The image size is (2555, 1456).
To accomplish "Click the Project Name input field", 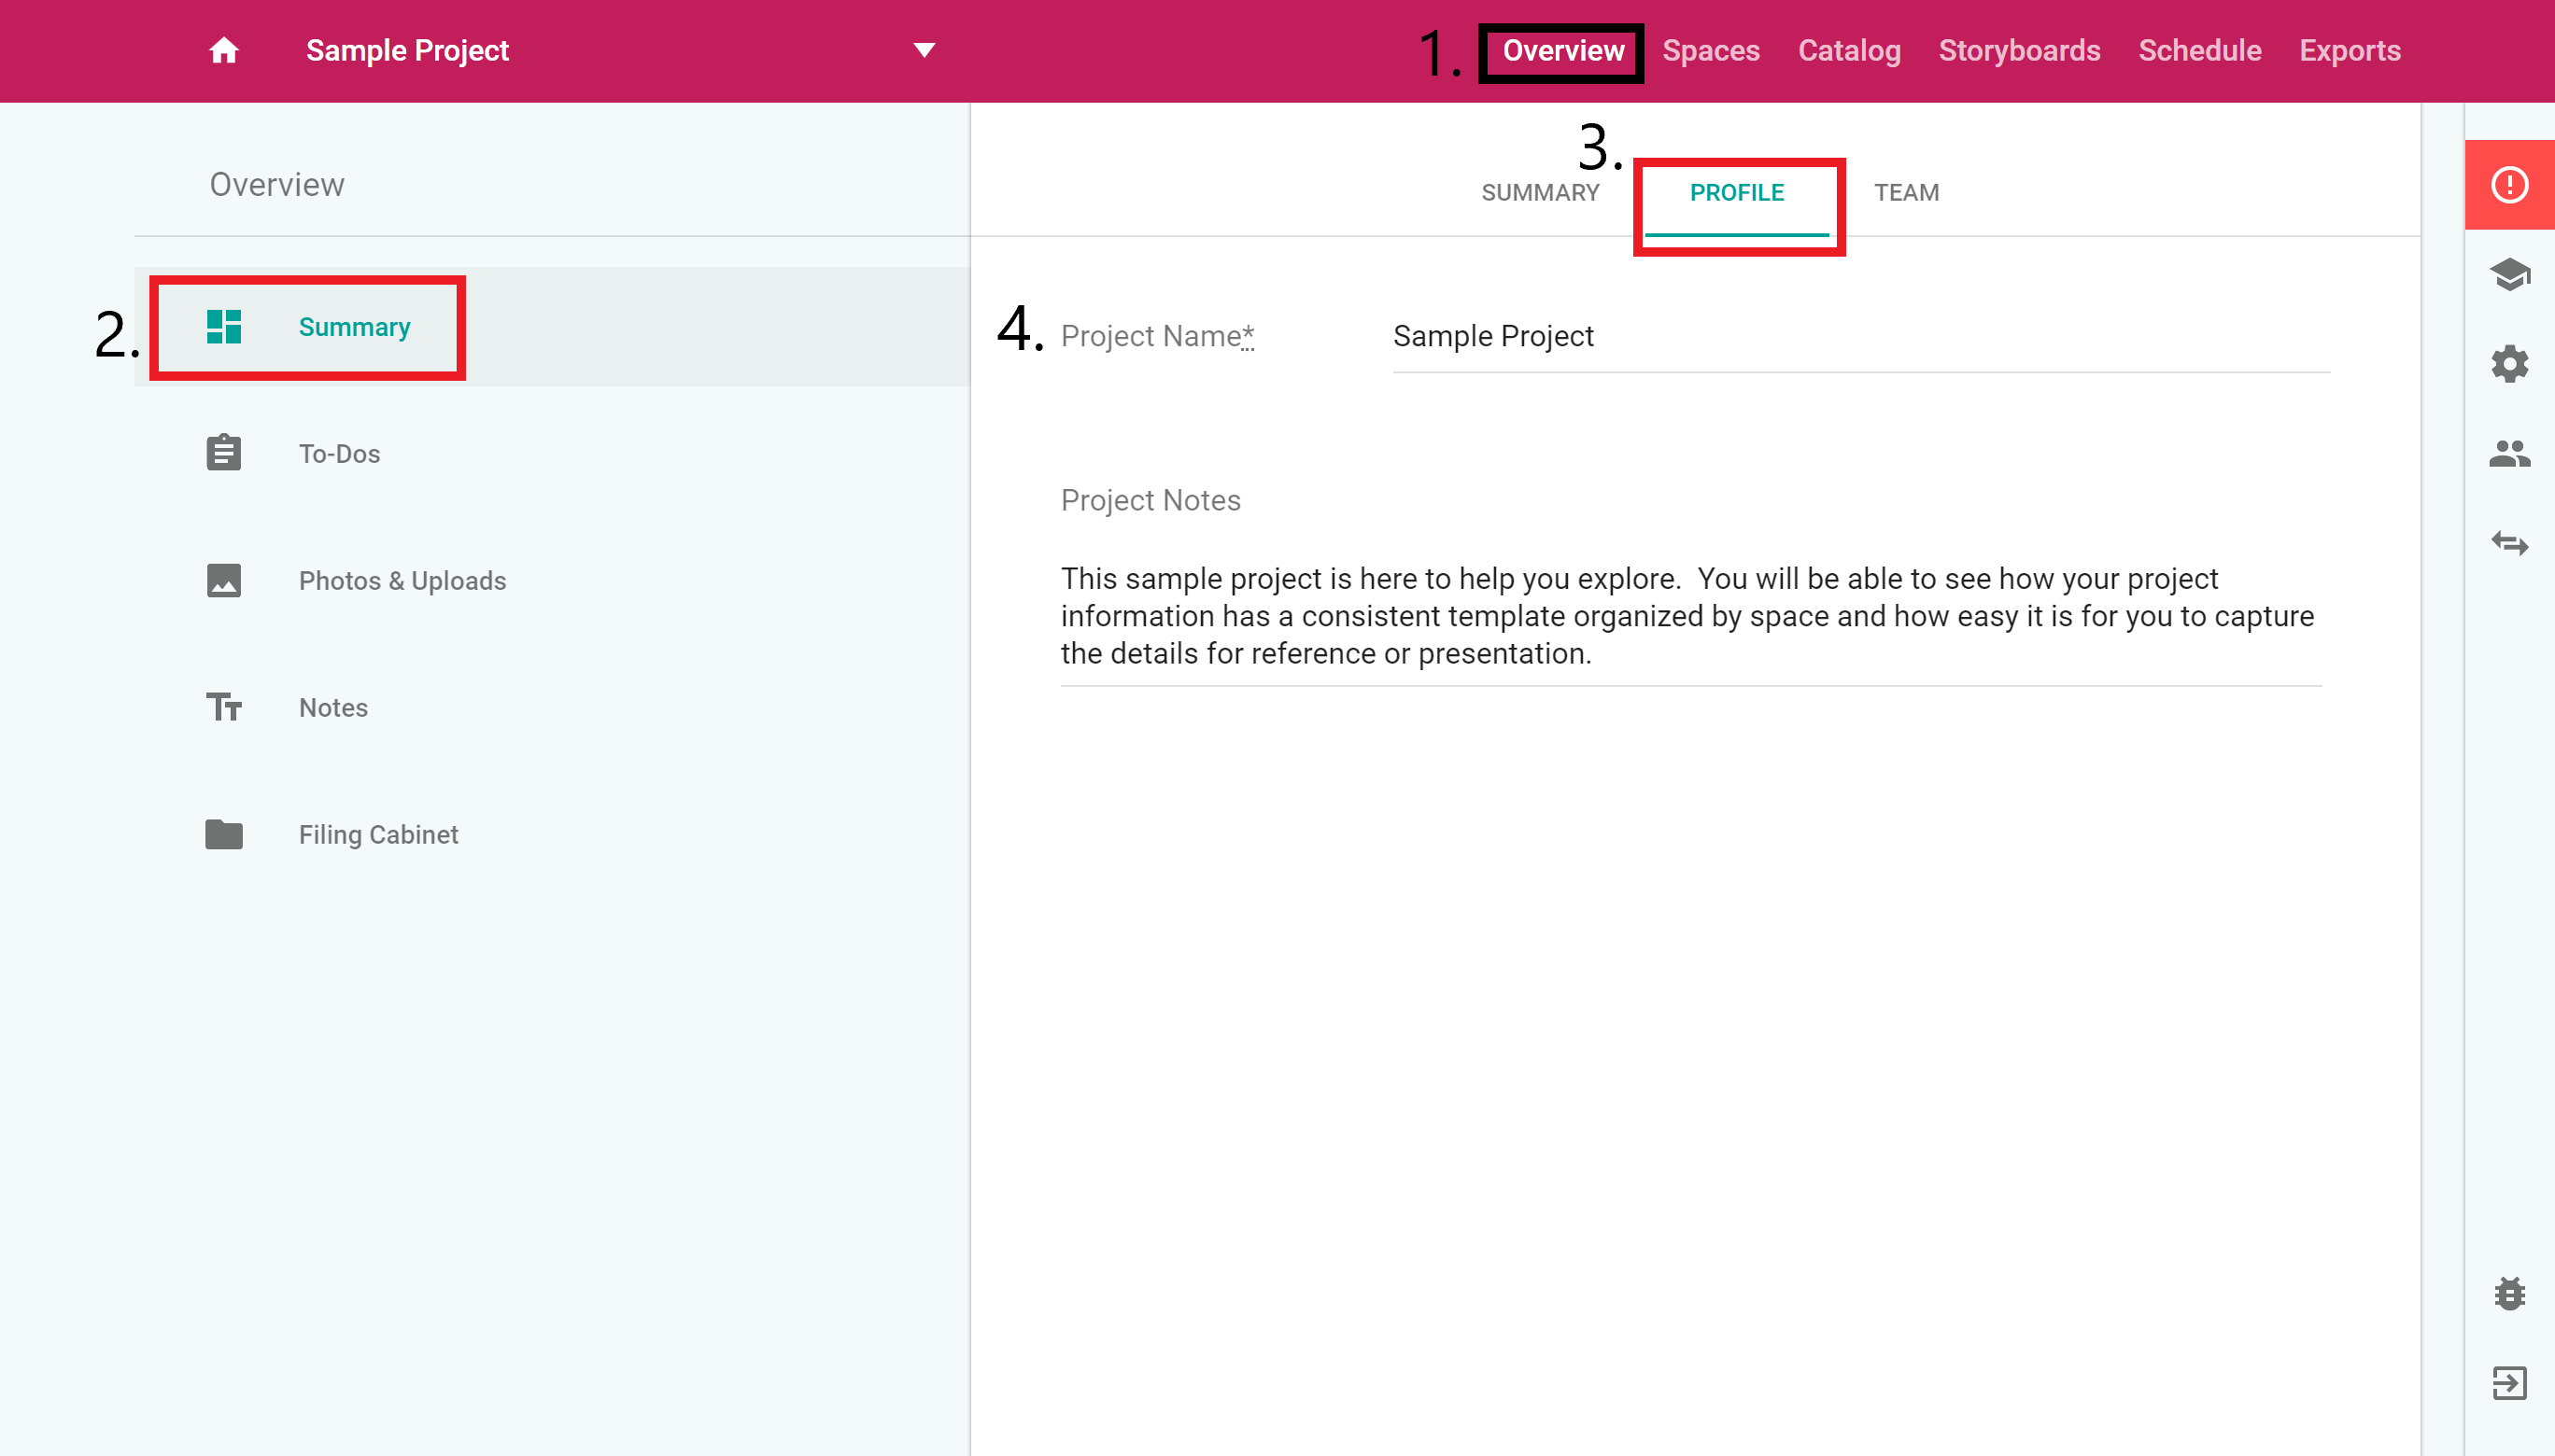I will pos(1861,337).
